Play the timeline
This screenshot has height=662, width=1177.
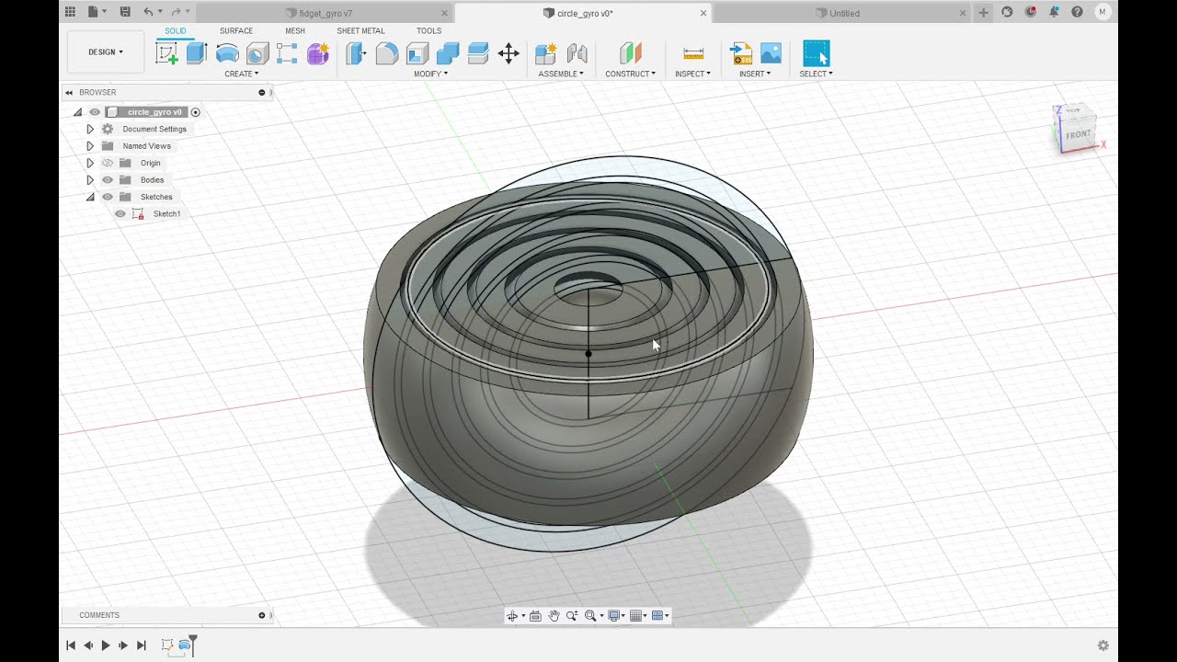coord(106,645)
